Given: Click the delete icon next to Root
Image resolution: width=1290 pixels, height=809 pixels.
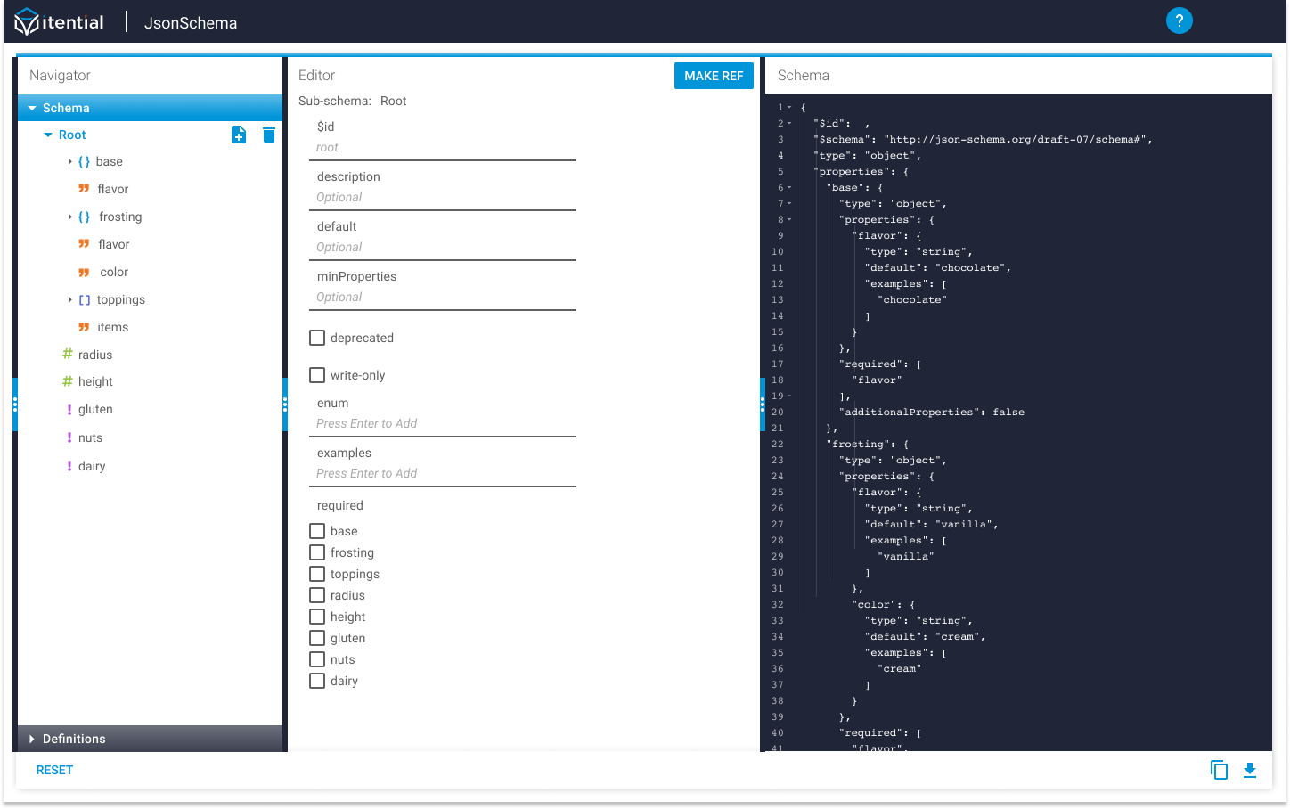Looking at the screenshot, I should 269,134.
